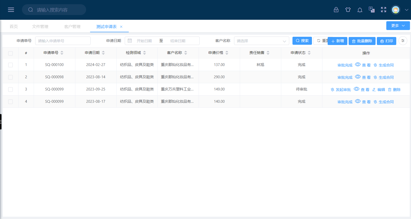This screenshot has width=411, height=219.
Task: Expand the user profile arrow
Action: coord(407,10)
